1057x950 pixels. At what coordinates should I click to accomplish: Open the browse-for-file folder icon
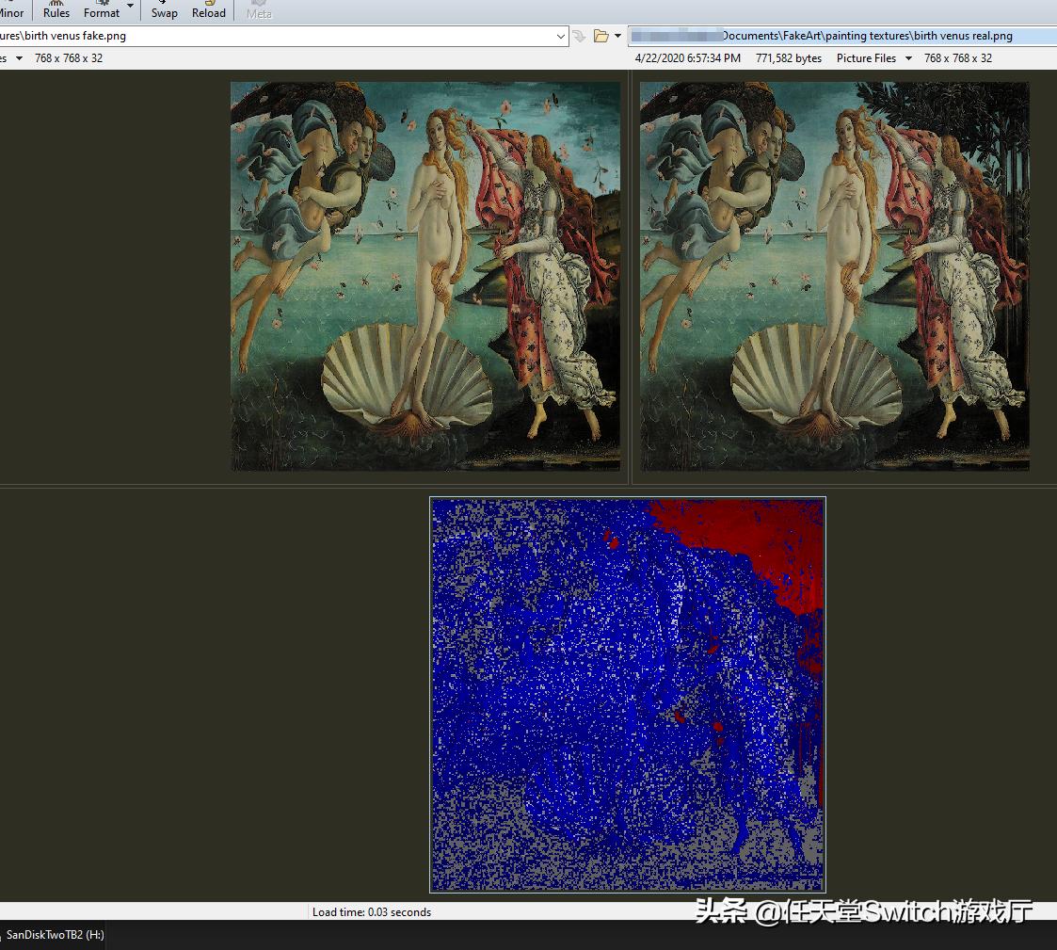coord(601,37)
